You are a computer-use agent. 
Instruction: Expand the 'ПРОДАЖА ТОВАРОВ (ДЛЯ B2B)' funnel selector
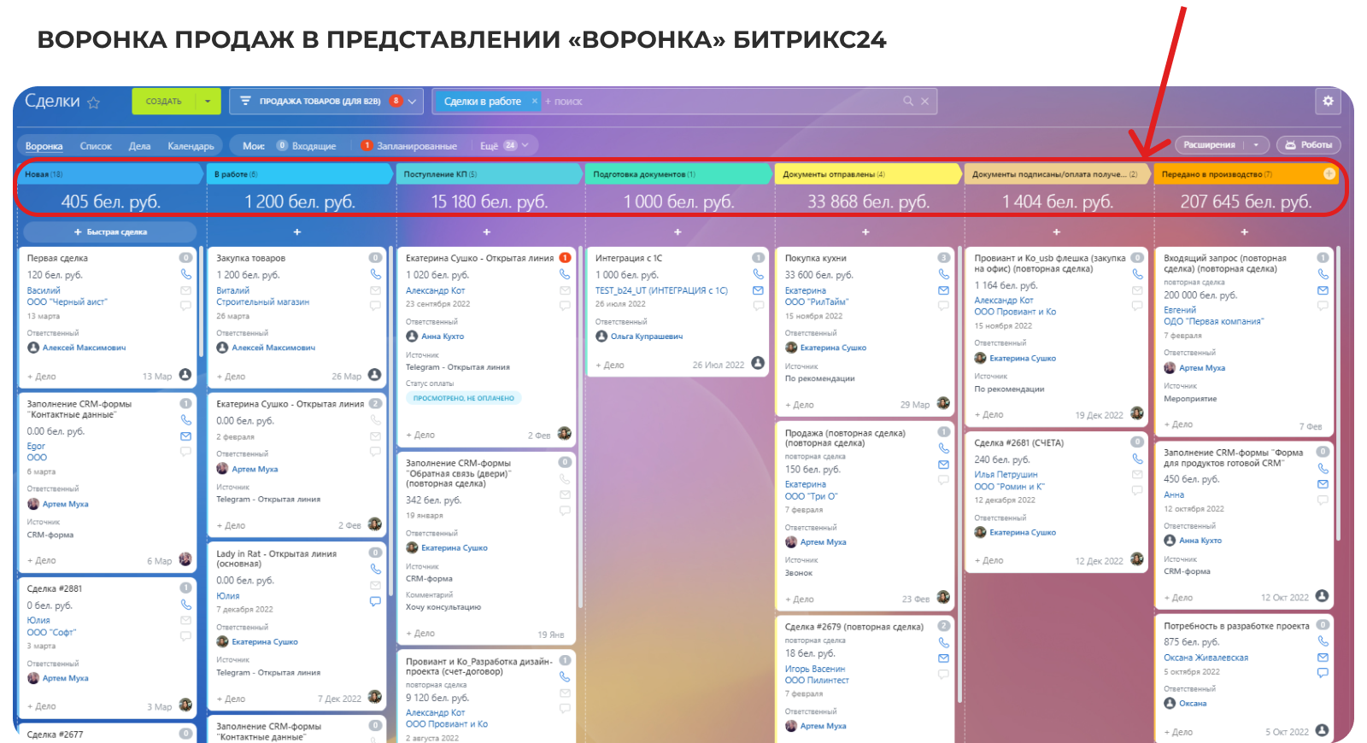click(x=412, y=101)
